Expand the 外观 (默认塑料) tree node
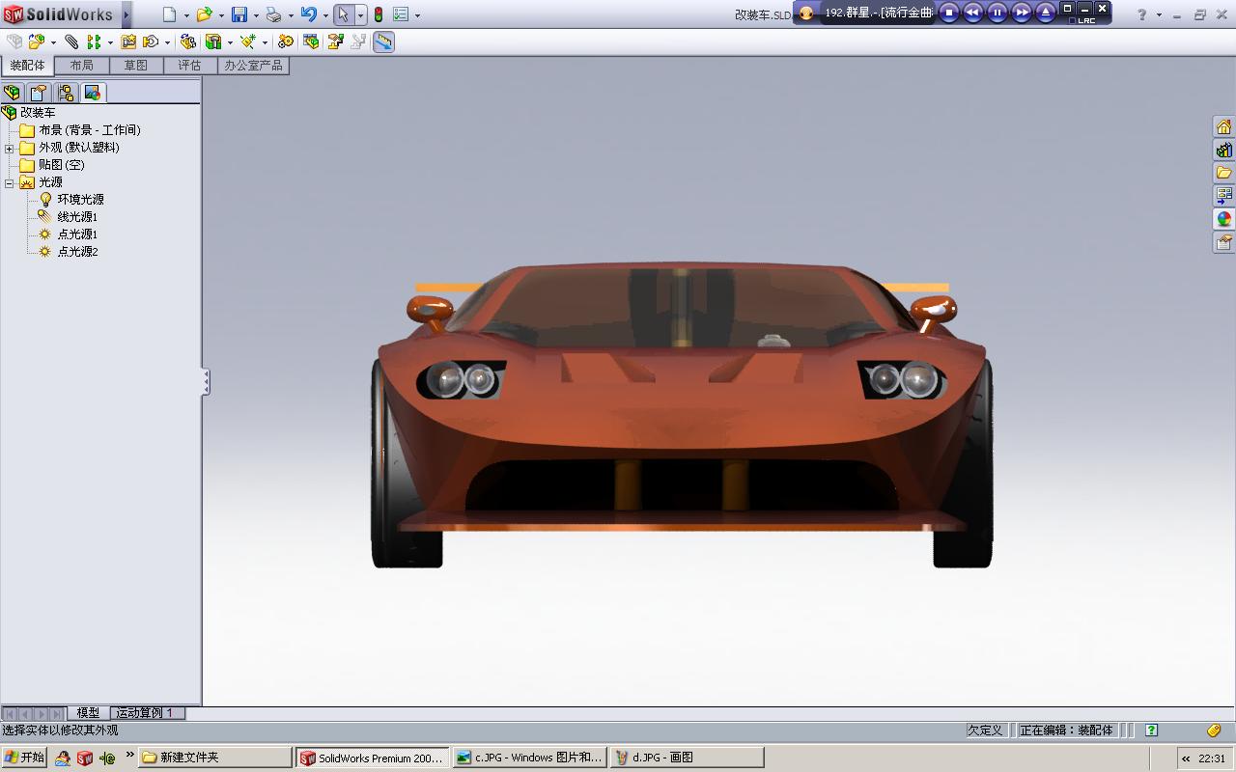This screenshot has width=1236, height=772. pos(10,148)
